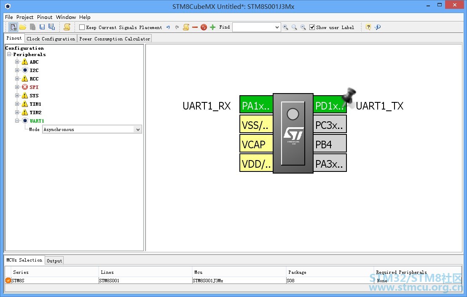This screenshot has height=297, width=467.
Task: Switch to Power Consumption Calculator tab
Action: 114,39
